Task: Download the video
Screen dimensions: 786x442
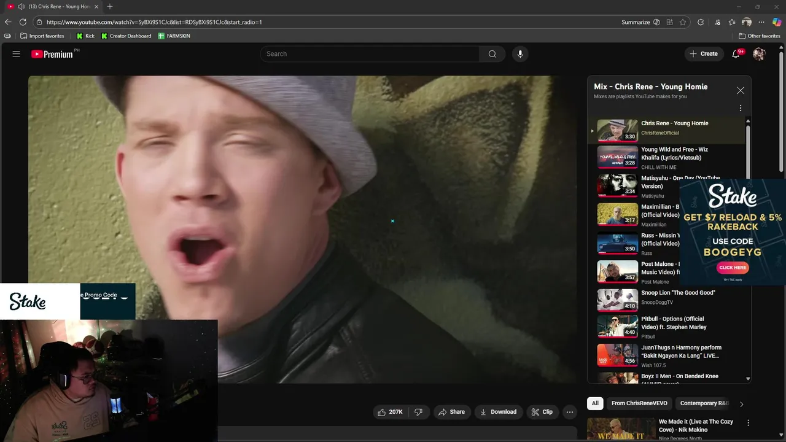Action: coord(498,412)
